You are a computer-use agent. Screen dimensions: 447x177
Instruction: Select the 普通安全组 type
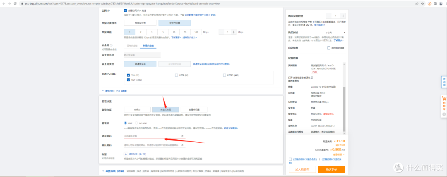point(140,64)
